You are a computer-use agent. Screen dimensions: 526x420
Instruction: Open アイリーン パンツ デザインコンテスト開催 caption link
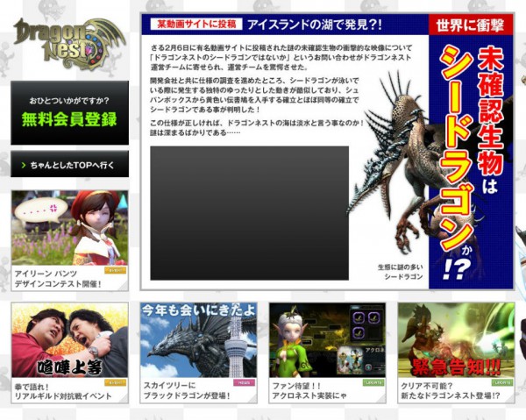58,279
